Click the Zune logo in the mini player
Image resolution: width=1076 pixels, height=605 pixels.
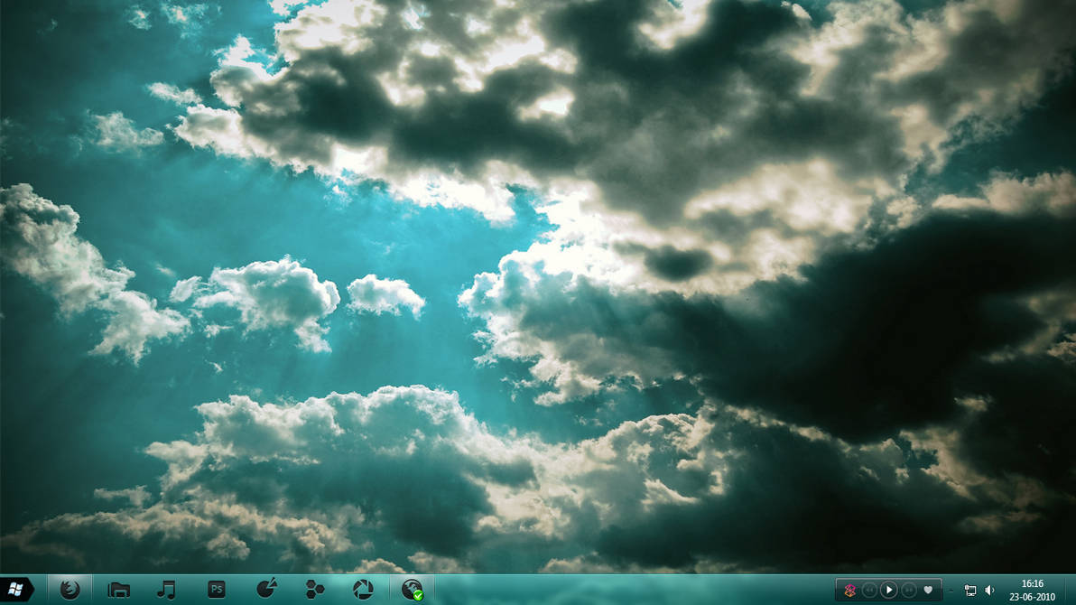tap(849, 590)
